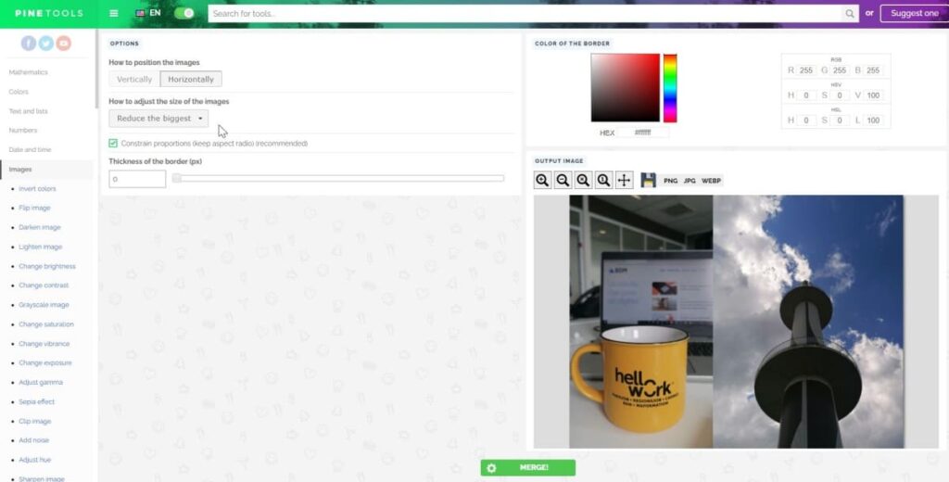The height and width of the screenshot is (482, 949).
Task: Download output as JPG
Action: pos(690,181)
